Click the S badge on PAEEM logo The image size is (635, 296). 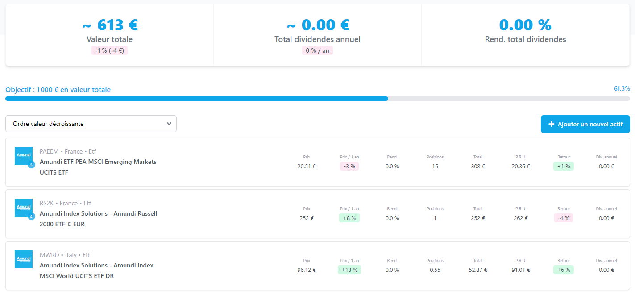click(31, 165)
